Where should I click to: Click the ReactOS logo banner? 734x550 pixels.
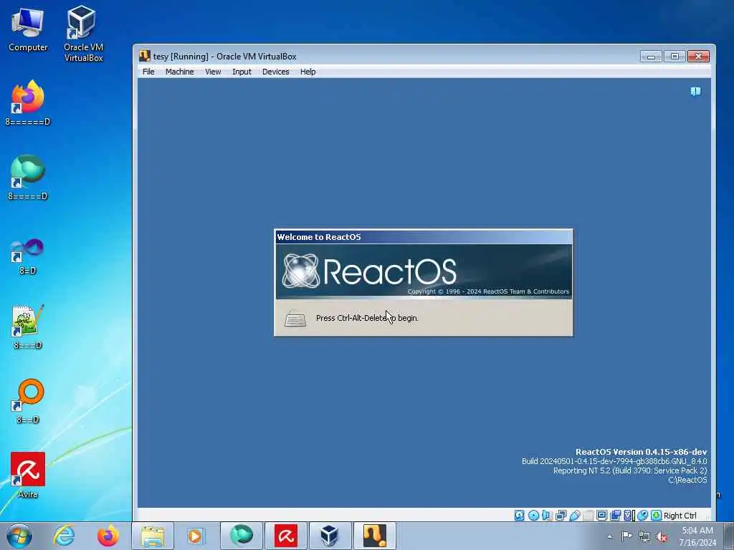click(x=424, y=271)
